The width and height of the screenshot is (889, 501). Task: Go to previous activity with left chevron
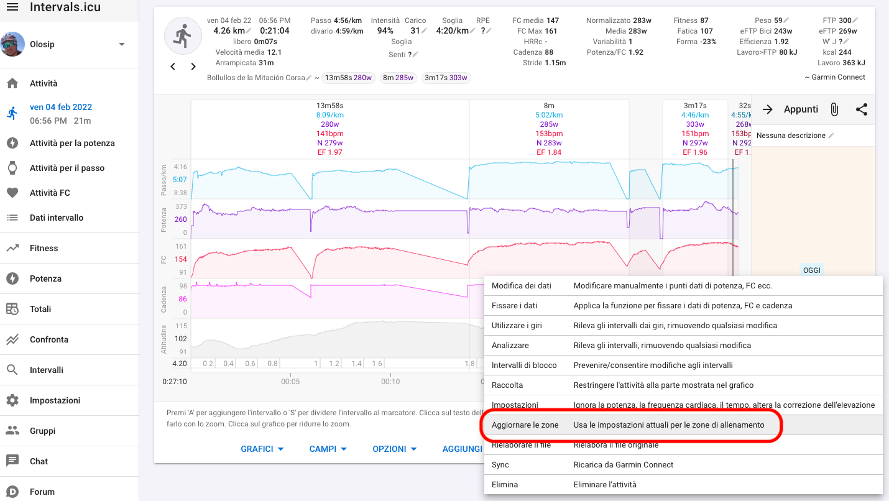(173, 67)
